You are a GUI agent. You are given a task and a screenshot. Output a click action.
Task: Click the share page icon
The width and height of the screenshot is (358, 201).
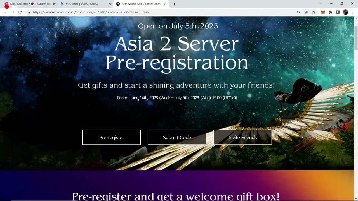tap(306, 12)
